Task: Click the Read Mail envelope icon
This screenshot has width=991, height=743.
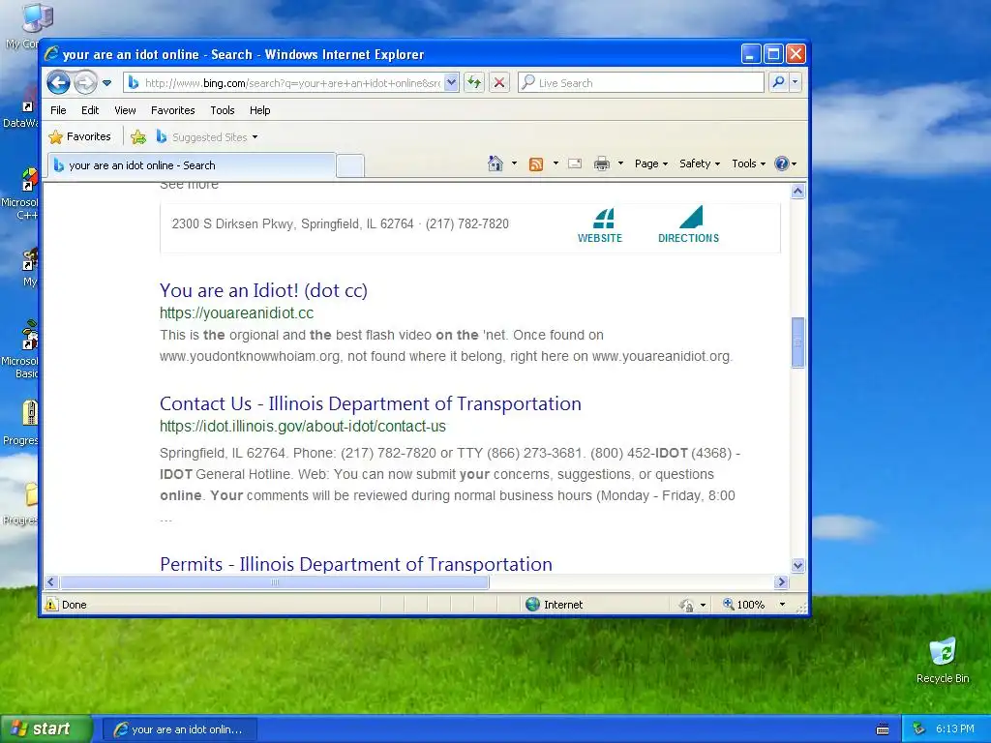Action: point(575,163)
